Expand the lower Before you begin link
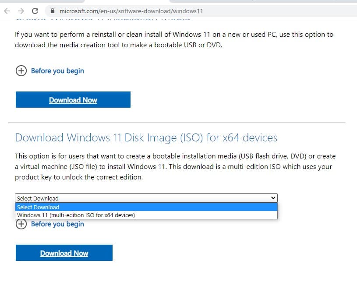This screenshot has height=281, width=357. pos(57,224)
